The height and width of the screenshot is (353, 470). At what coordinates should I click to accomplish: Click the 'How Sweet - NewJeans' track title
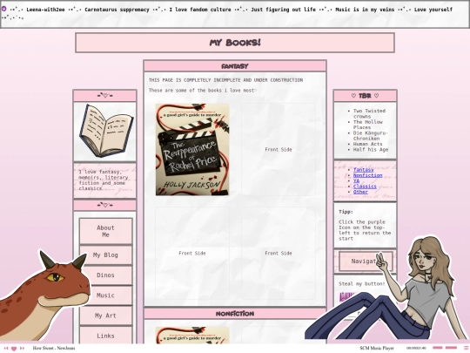pos(54,348)
